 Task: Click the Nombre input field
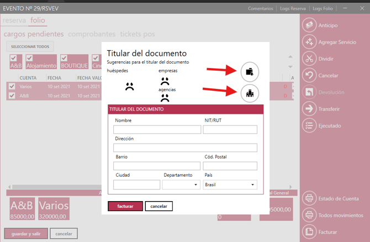tap(157, 130)
